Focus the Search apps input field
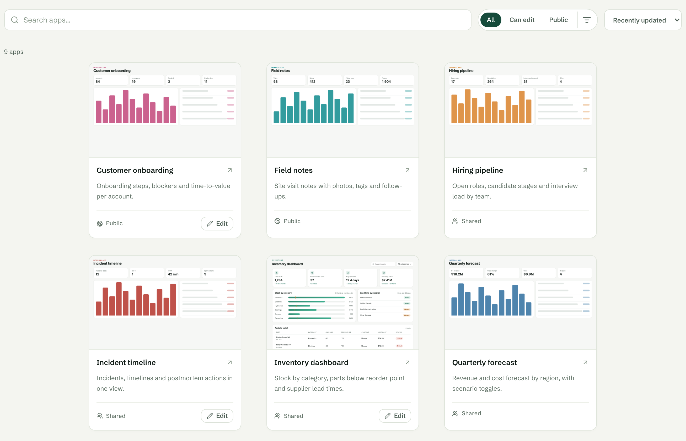The width and height of the screenshot is (686, 441). (x=238, y=20)
